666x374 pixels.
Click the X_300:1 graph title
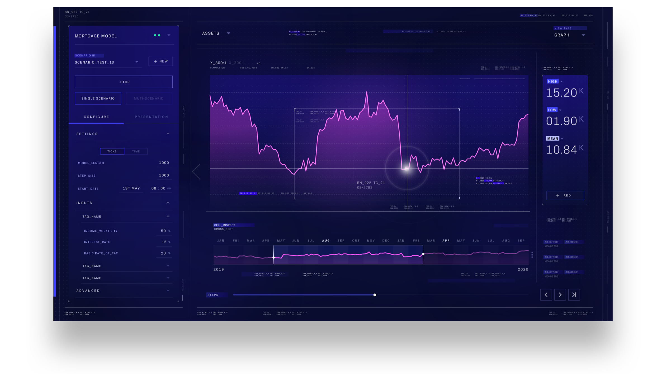coord(218,63)
